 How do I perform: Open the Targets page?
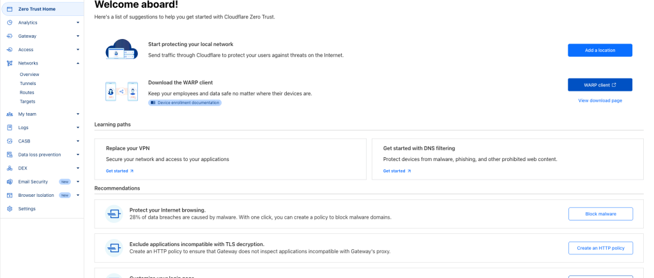click(27, 102)
